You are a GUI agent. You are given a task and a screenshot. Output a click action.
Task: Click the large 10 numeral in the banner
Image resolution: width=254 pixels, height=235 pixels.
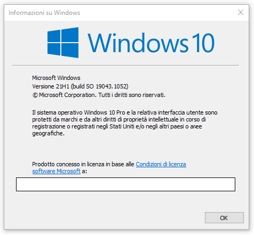pos(204,43)
